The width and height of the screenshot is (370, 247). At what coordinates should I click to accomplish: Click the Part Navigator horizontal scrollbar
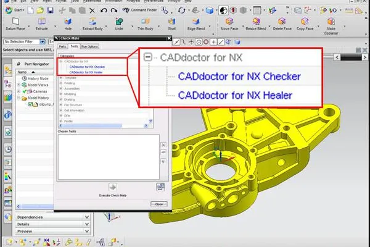coord(35,206)
